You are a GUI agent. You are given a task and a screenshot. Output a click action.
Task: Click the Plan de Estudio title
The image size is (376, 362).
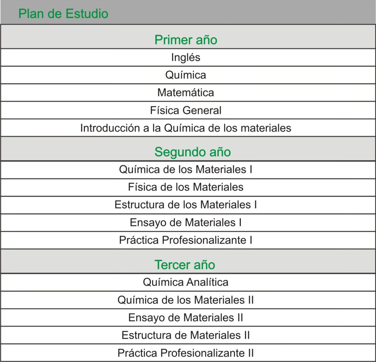point(63,14)
